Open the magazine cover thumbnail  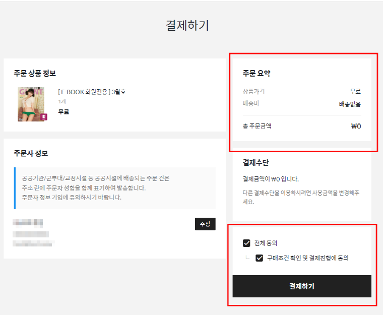click(31, 104)
